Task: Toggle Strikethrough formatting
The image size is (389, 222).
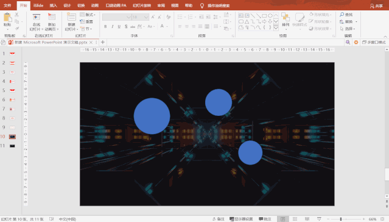Action: pyautogui.click(x=133, y=26)
